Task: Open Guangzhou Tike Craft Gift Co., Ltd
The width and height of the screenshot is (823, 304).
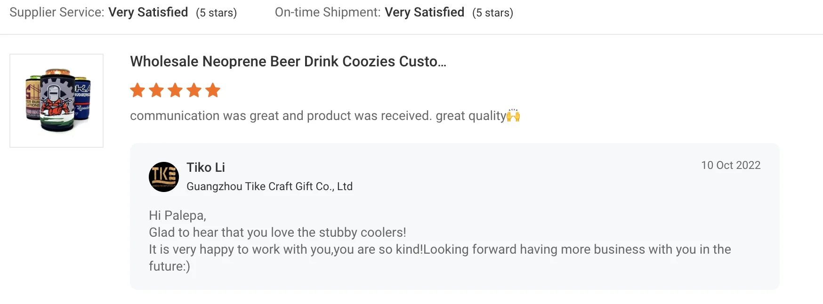Action: (269, 186)
